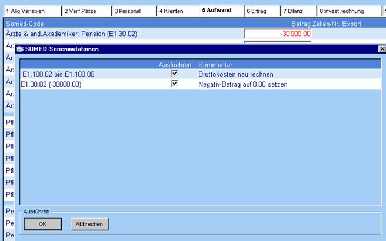Uncheck Ausführen for E1.100.02 bis E1.100.08

174,74
